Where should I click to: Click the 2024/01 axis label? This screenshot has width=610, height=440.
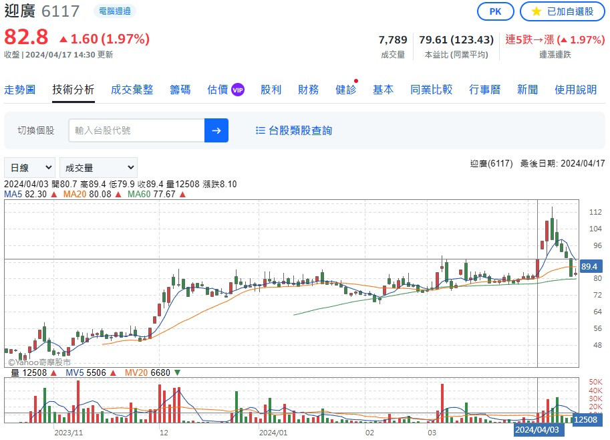273,433
